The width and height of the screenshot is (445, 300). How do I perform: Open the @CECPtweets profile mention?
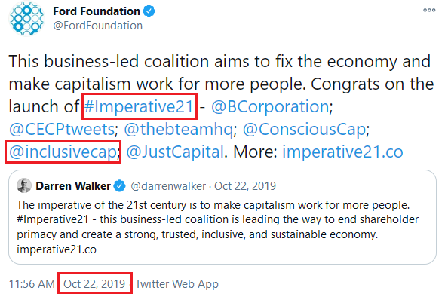click(x=62, y=130)
